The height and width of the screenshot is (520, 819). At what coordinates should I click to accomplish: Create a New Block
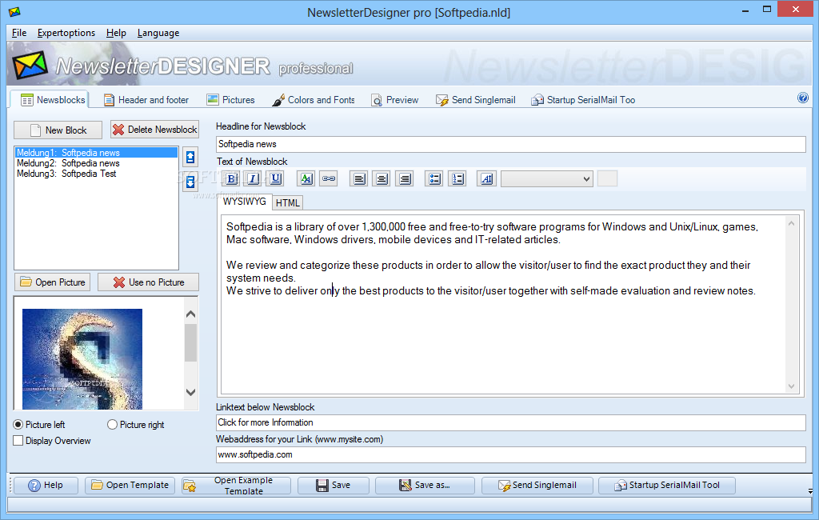coord(58,130)
